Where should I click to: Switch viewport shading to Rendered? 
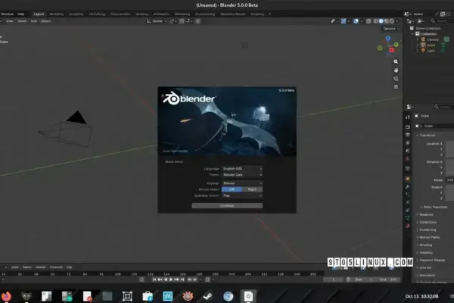pyautogui.click(x=392, y=21)
